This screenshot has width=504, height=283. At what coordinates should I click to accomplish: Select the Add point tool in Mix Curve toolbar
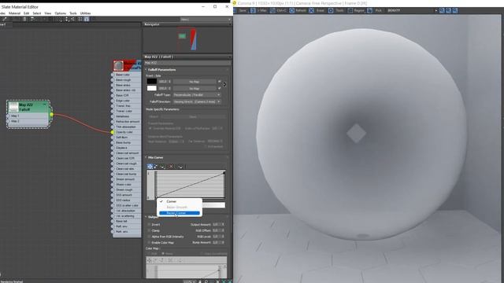coord(163,166)
